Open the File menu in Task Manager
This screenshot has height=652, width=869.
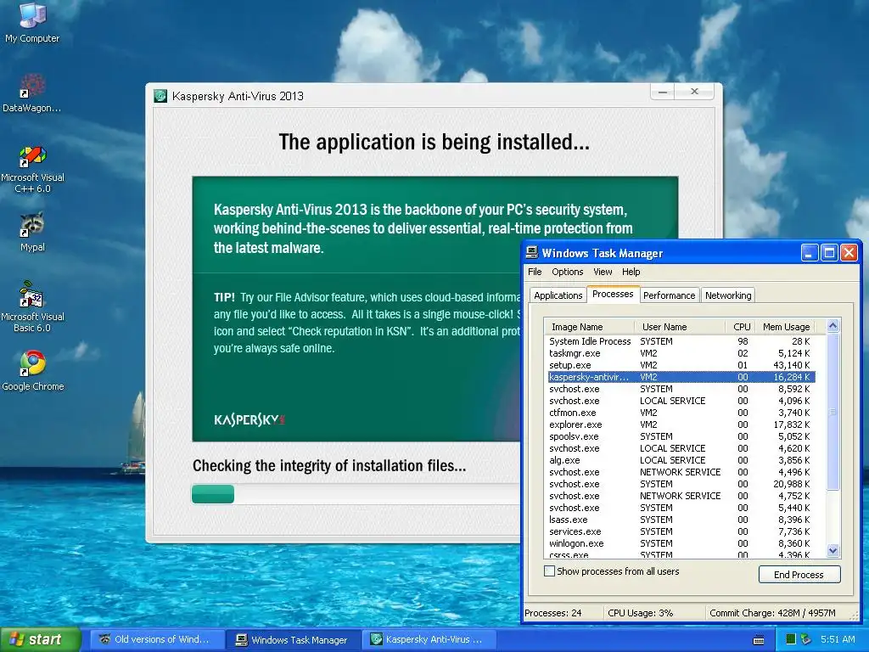pyautogui.click(x=535, y=272)
